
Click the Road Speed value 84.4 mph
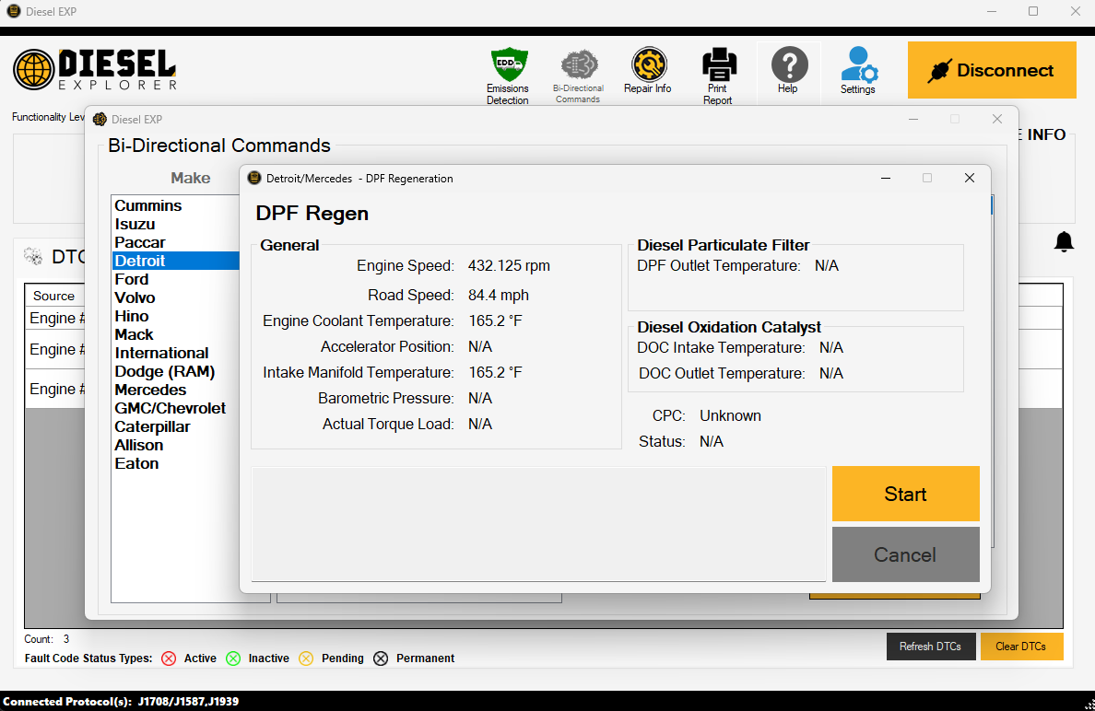[499, 295]
